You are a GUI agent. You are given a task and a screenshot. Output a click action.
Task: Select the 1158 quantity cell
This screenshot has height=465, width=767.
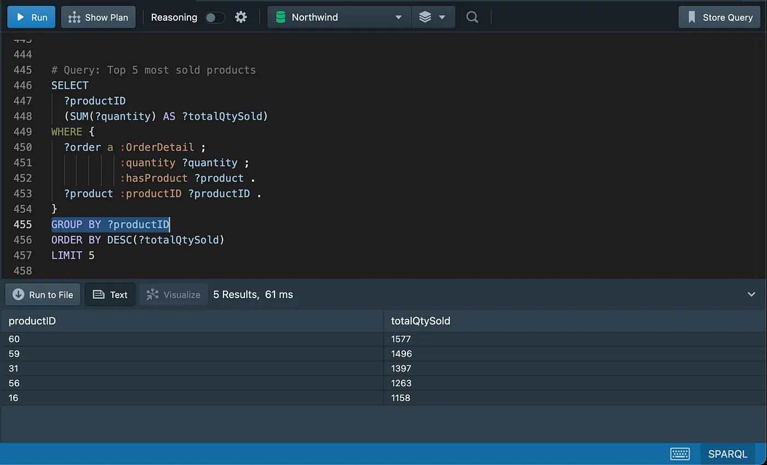pos(574,398)
